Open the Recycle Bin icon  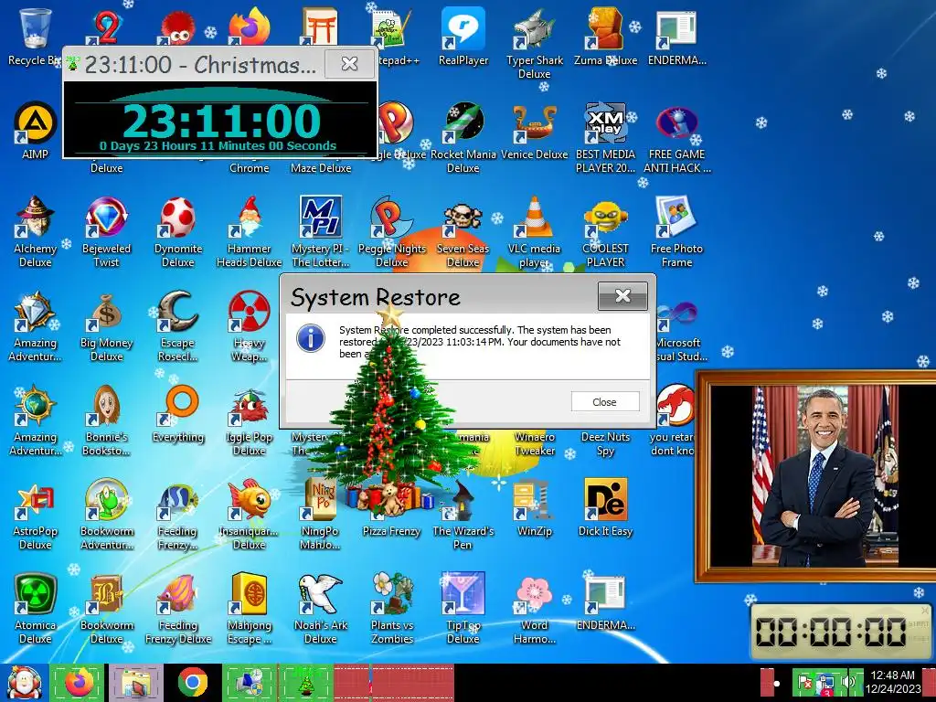pyautogui.click(x=34, y=37)
